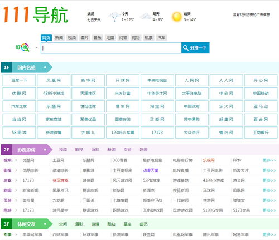The height and width of the screenshot is (240, 279).
Task: Expand the 新闻 row chevron in 2F
Action: (16, 190)
